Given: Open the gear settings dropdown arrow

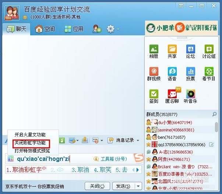Looking at the screenshot, I should coord(118,29).
